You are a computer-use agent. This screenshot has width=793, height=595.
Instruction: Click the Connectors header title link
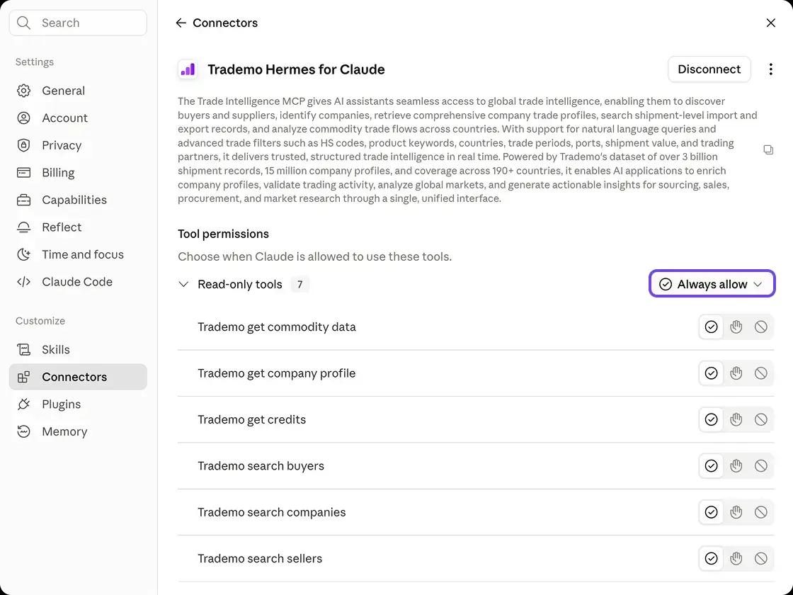[225, 23]
